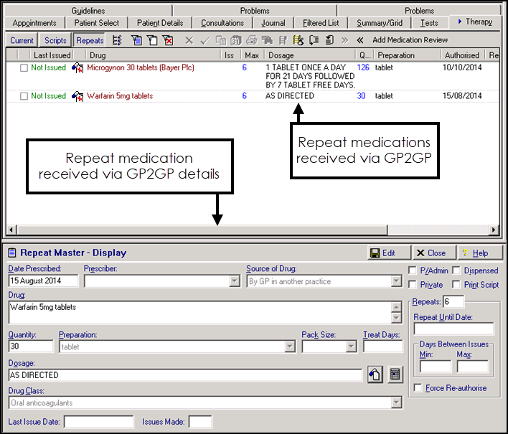508x434 pixels.
Task: Click the Warfarin drug row icon
Action: click(x=77, y=96)
